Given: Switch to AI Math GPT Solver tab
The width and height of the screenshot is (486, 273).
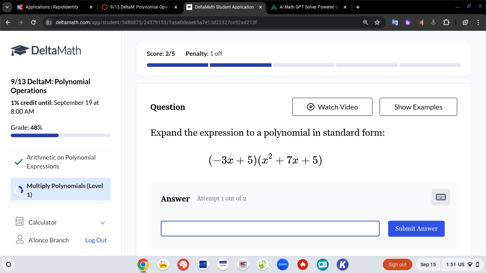Looking at the screenshot, I should coord(309,7).
